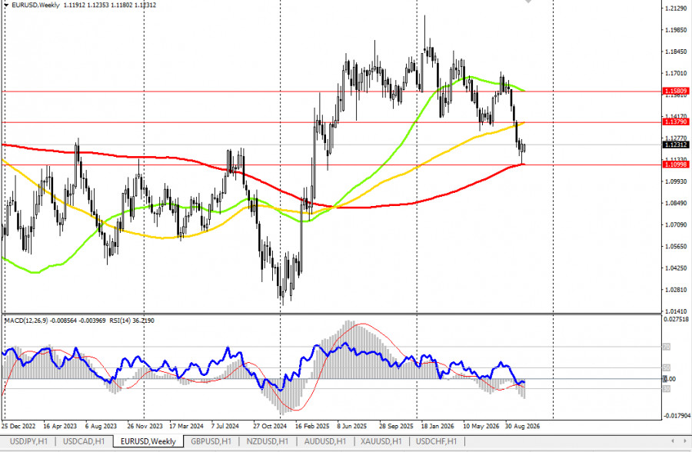692x452 pixels.
Task: Click the RSI(14) 36.2190 indicator label
Action: point(131,321)
